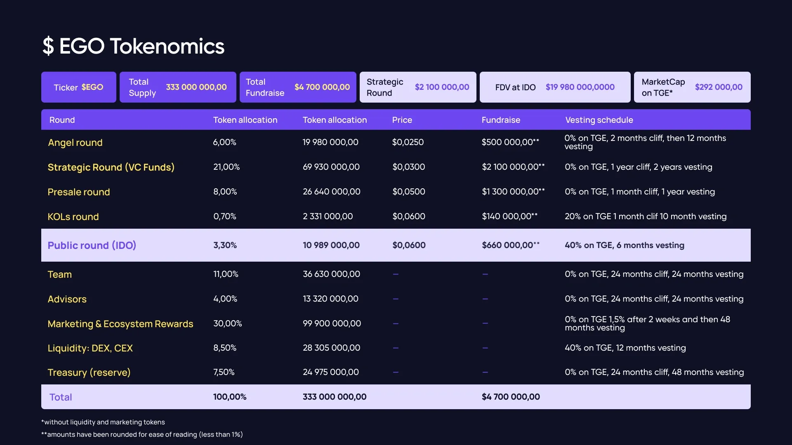Viewport: 792px width, 445px height.
Task: Select Strategic Round (VC Funds) label
Action: click(111, 167)
